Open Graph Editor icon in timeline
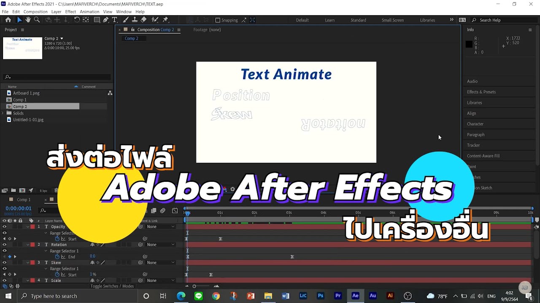 [175, 210]
